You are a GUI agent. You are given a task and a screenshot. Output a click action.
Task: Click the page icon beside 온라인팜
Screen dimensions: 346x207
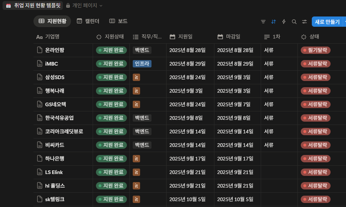pos(40,50)
